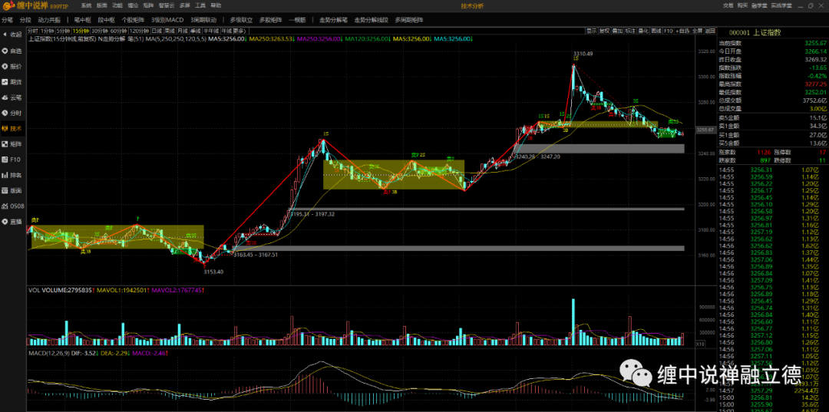Viewport: 829px width, 412px height.
Task: Toggle 走势分解笔 option
Action: pos(333,20)
